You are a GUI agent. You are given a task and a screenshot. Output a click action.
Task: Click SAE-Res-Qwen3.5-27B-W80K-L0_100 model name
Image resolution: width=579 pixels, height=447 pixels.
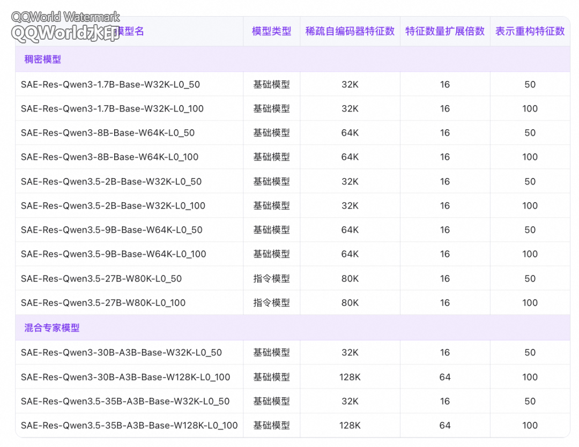[103, 303]
